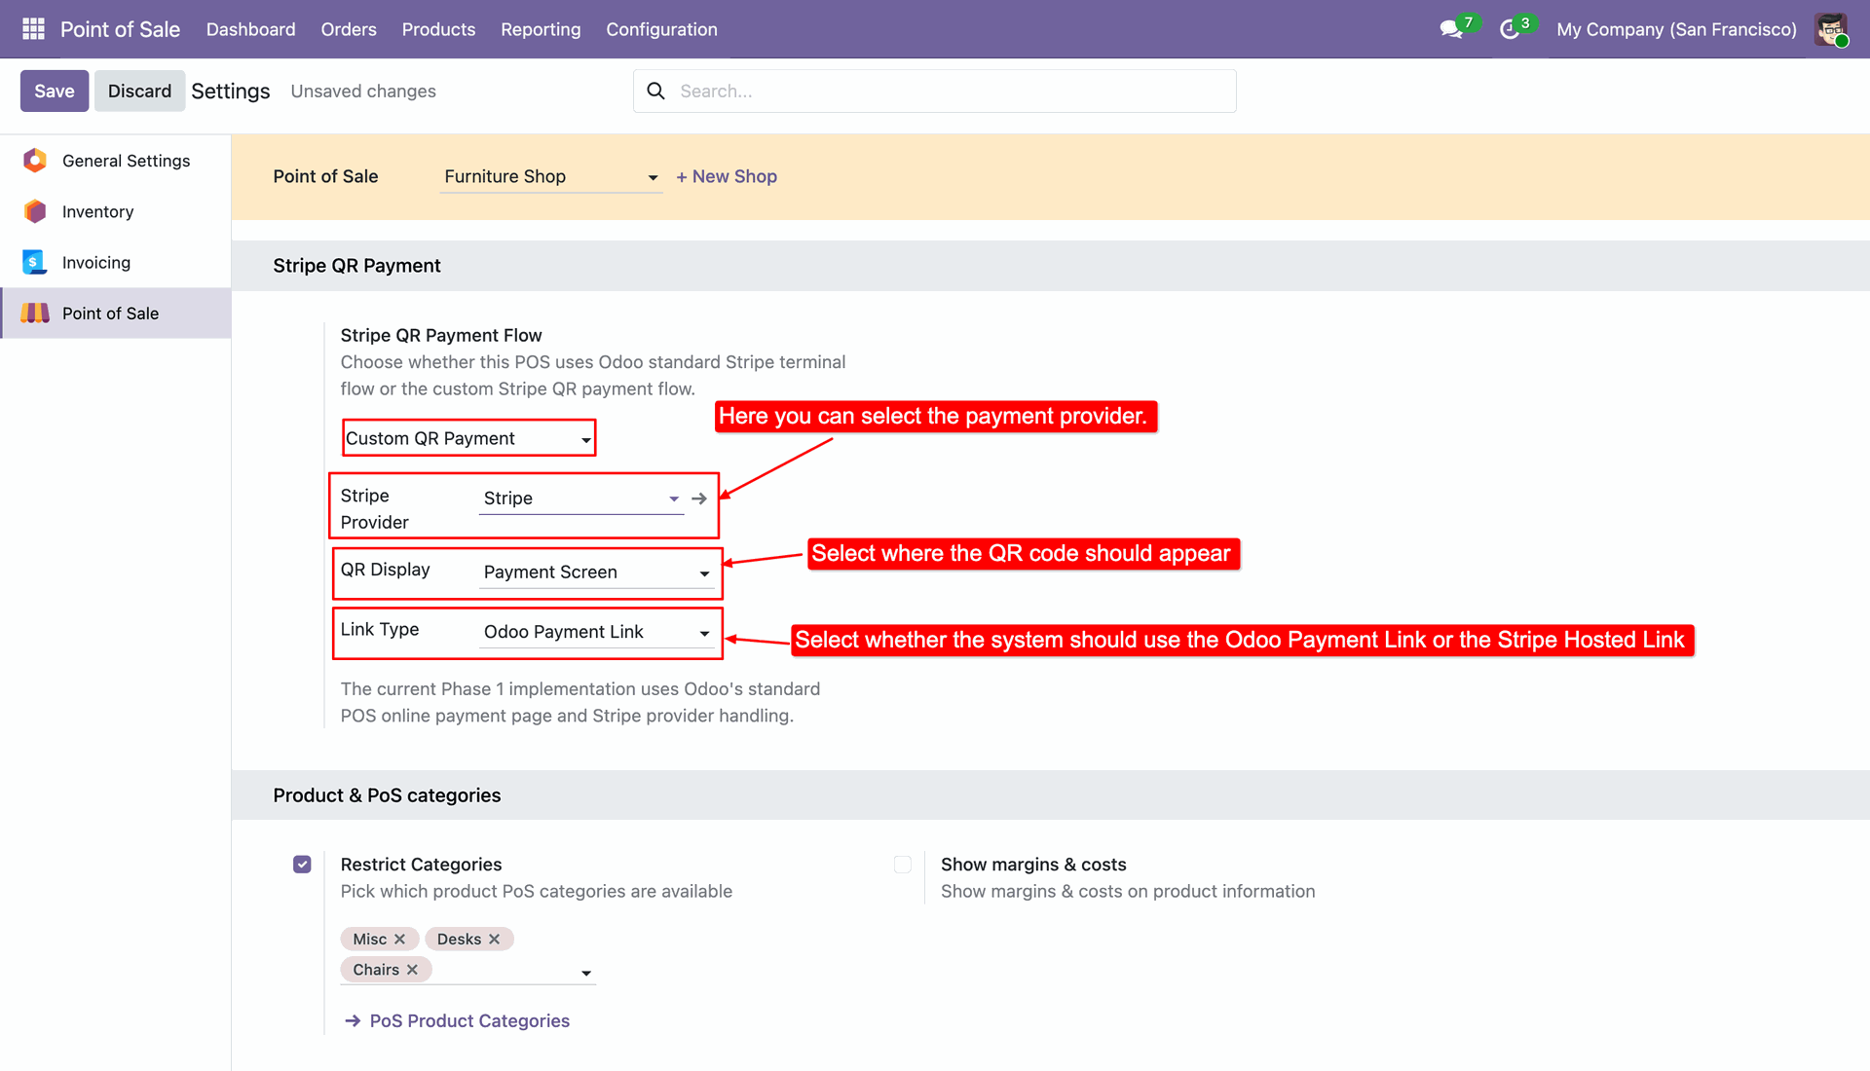Click the General Settings hexagon icon
1870x1071 pixels.
pos(35,161)
